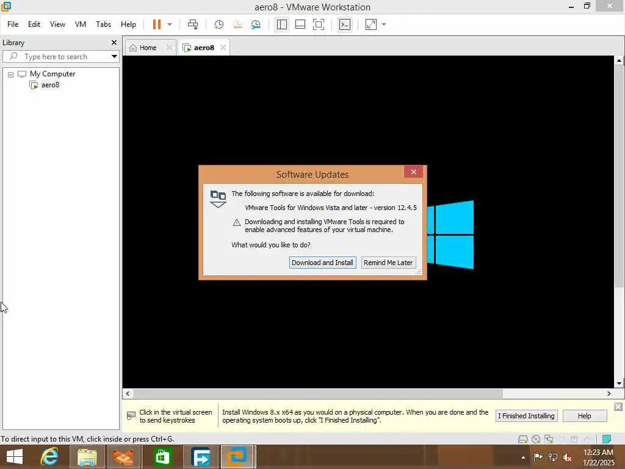The width and height of the screenshot is (625, 469).
Task: Click the VM view left scroll arrow
Action: click(128, 394)
